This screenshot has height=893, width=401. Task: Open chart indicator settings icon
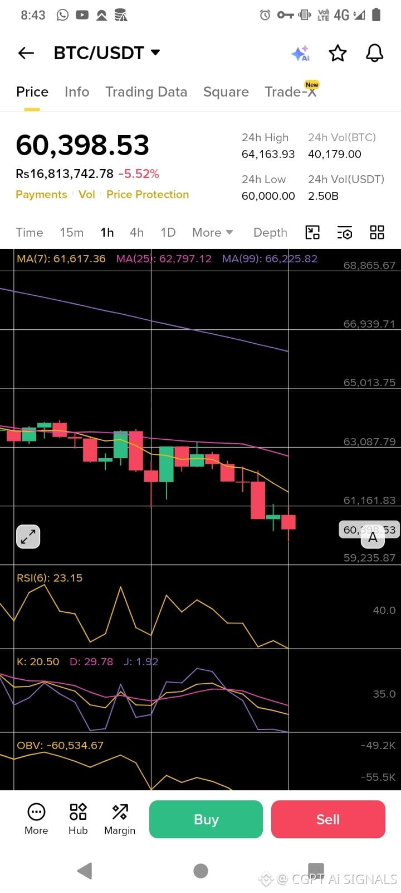pyautogui.click(x=345, y=232)
